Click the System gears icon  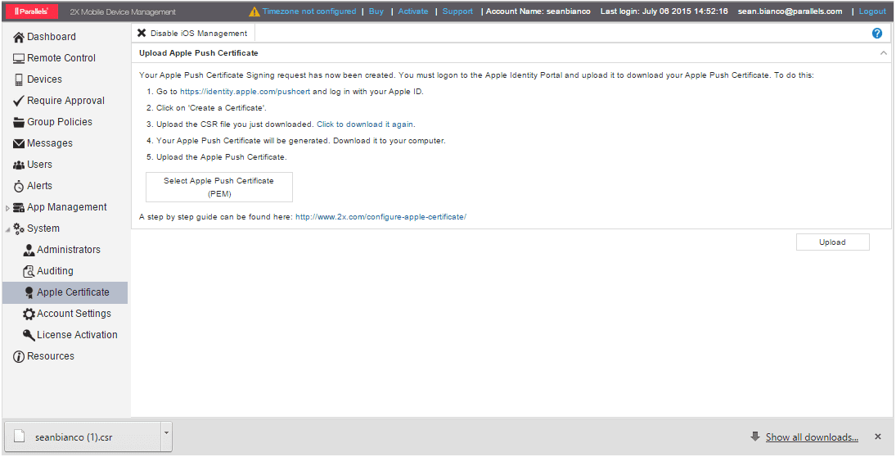click(19, 228)
